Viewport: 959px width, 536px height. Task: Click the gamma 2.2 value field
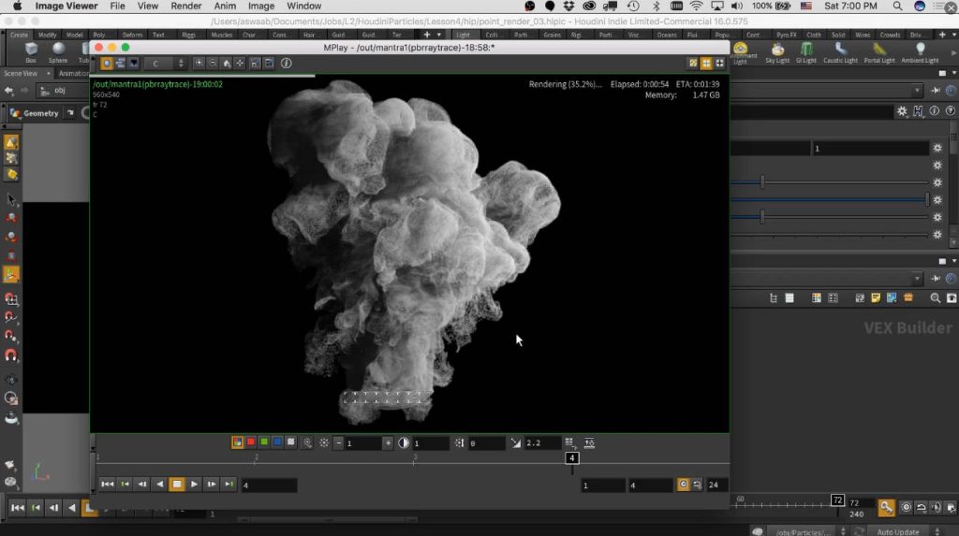click(x=542, y=443)
